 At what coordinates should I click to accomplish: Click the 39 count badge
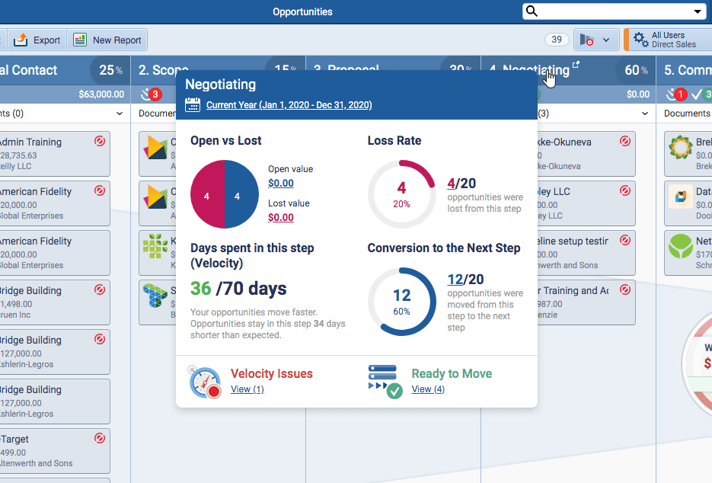coord(557,40)
